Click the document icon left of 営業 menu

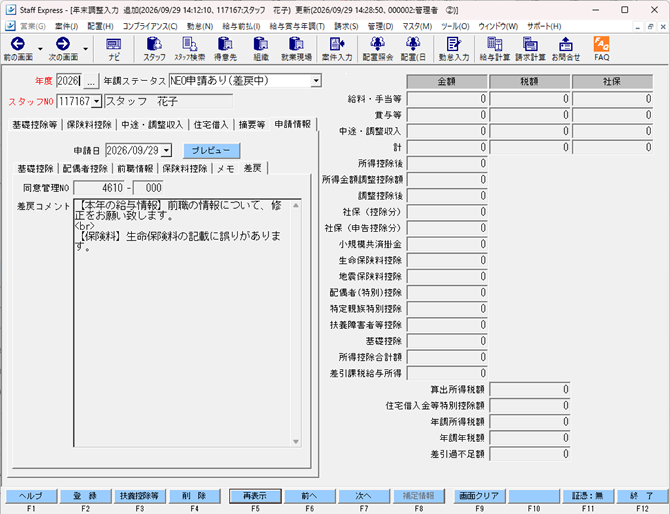10,26
